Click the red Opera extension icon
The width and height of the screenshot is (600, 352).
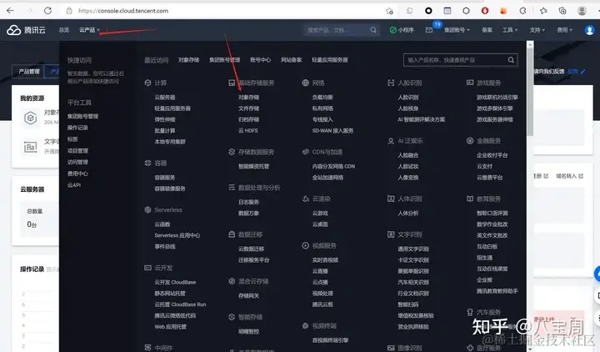[x=485, y=11]
